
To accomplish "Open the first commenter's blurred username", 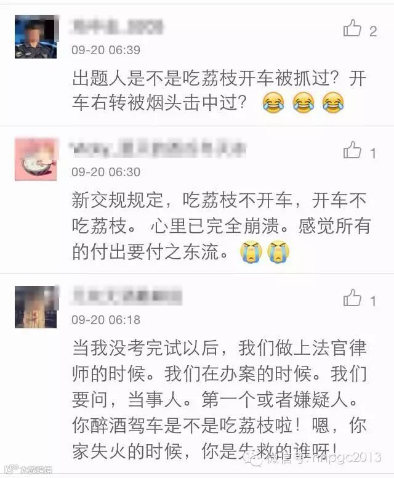I will click(117, 27).
